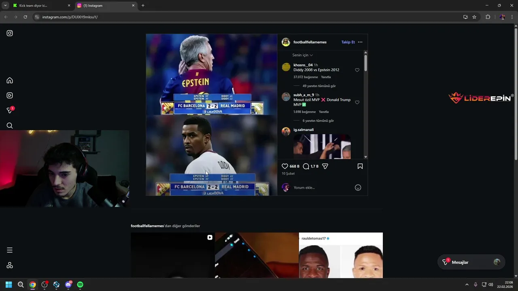Screen dimensions: 518x291
Task: Close the Kick browser tab
Action: pos(69,6)
